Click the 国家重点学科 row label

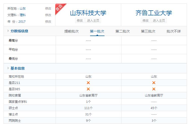[18, 102]
